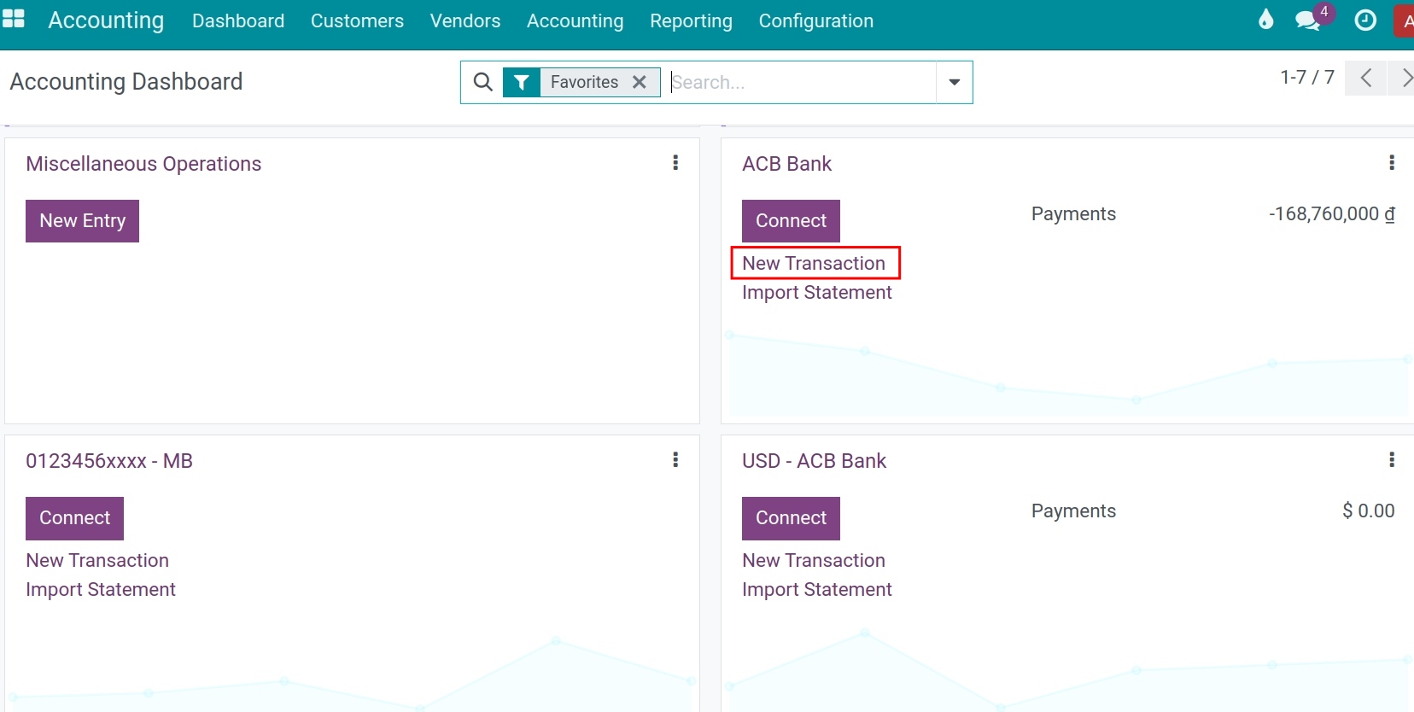Screen dimensions: 1414x712
Task: Click Payments label on USD - ACB Bank card
Action: 1073,511
